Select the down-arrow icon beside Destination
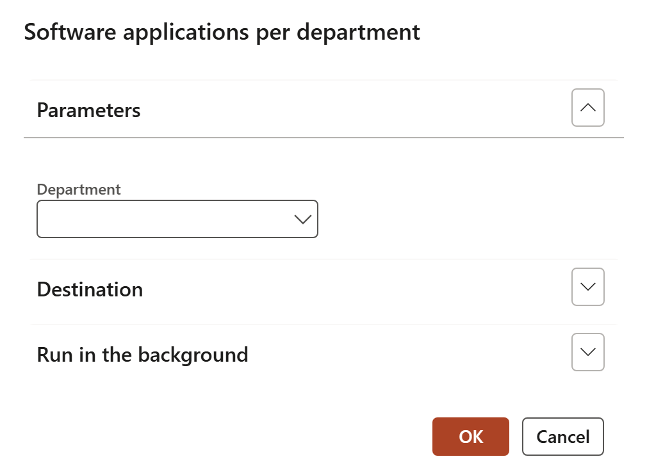647x475 pixels. pyautogui.click(x=587, y=287)
